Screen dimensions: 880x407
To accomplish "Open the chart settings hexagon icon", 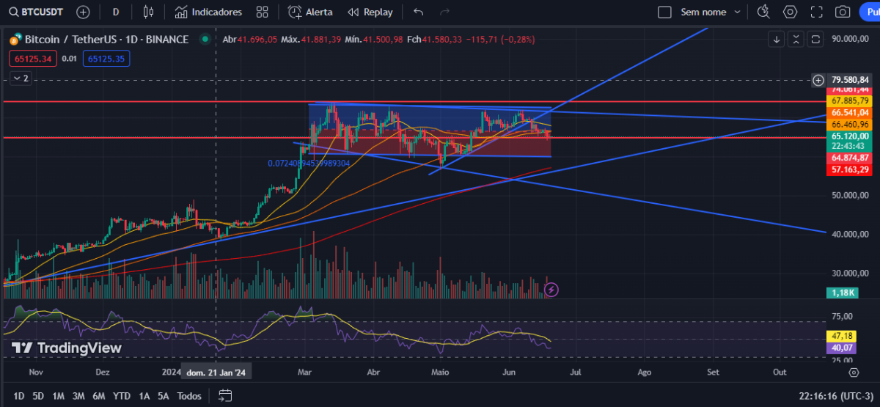I will click(790, 12).
